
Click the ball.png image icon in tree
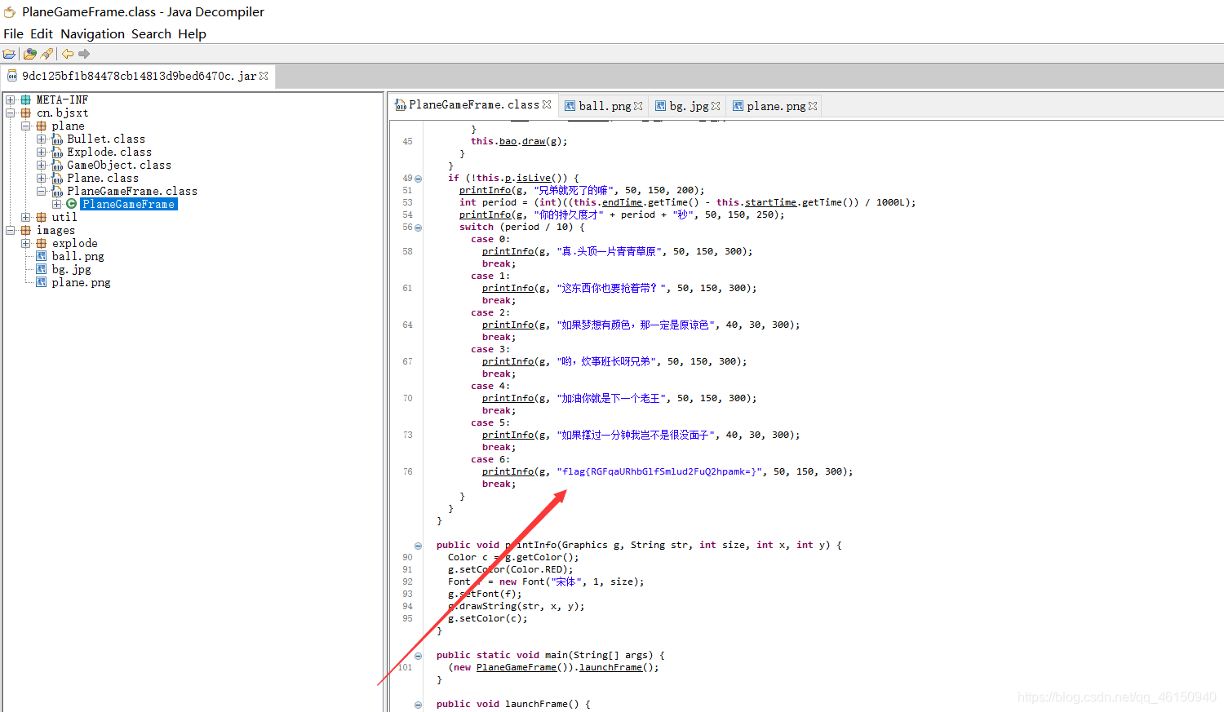(x=42, y=256)
